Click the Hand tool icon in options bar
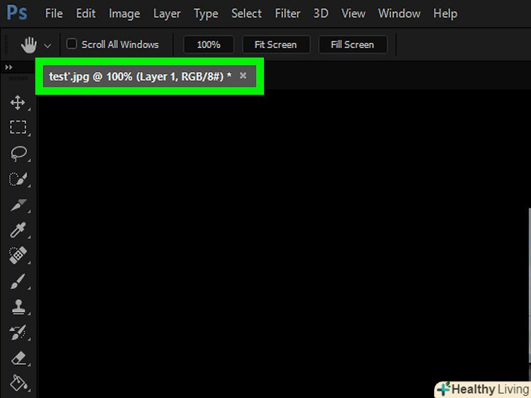The height and width of the screenshot is (398, 531). [x=28, y=44]
